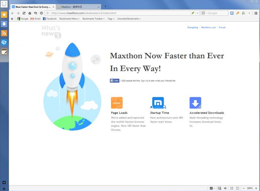Image resolution: width=260 pixels, height=191 pixels.
Task: Close the second Maxthon tab
Action: [x=98, y=7]
